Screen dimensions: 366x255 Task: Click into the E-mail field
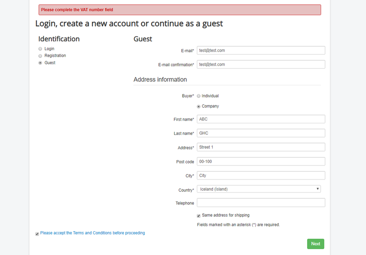(x=261, y=50)
